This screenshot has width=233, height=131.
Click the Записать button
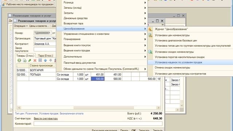tap(144, 130)
